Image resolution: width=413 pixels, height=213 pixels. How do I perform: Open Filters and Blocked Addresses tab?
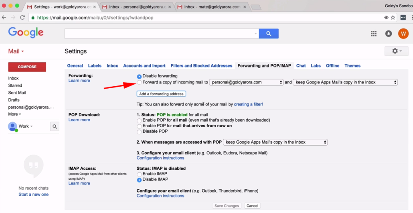pos(202,66)
